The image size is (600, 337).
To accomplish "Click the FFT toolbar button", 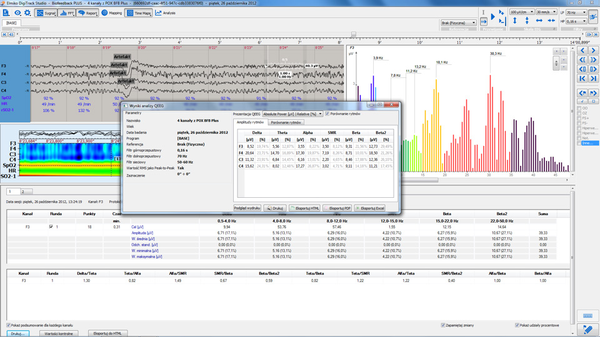I will pyautogui.click(x=66, y=12).
